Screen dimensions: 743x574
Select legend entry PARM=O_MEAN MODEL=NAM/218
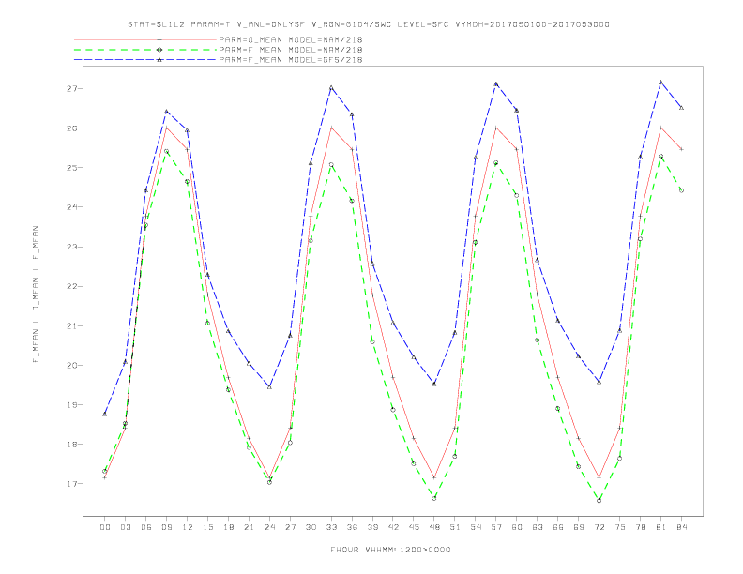click(x=291, y=39)
